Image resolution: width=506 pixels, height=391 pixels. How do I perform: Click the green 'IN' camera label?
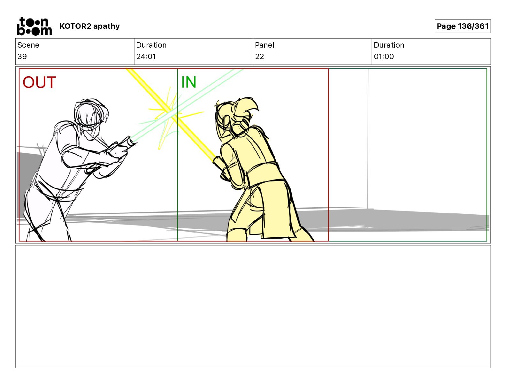(x=188, y=82)
